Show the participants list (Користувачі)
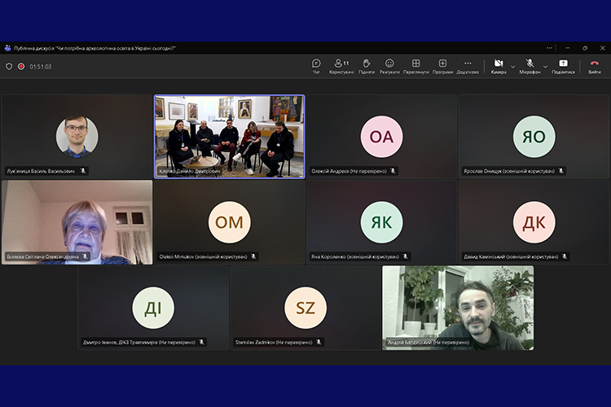Screen dimensions: 611x407 [x=341, y=66]
